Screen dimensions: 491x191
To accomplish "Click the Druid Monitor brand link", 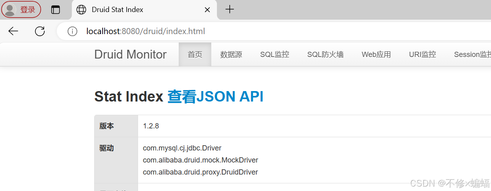I will click(130, 55).
